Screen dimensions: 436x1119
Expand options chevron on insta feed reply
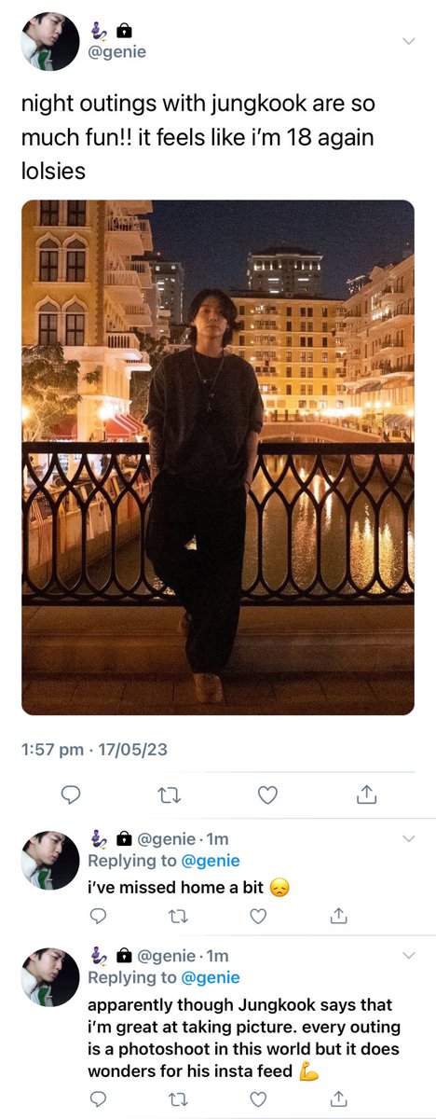pyautogui.click(x=408, y=957)
